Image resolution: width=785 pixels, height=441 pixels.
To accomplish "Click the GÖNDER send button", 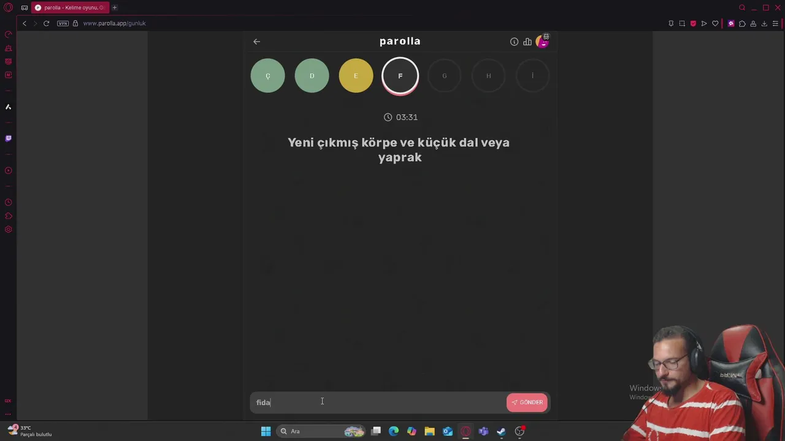I will point(527,402).
